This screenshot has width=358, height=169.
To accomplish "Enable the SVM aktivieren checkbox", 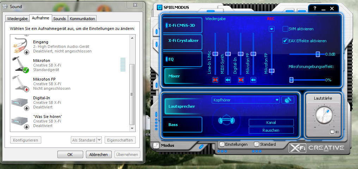I will pyautogui.click(x=285, y=29).
